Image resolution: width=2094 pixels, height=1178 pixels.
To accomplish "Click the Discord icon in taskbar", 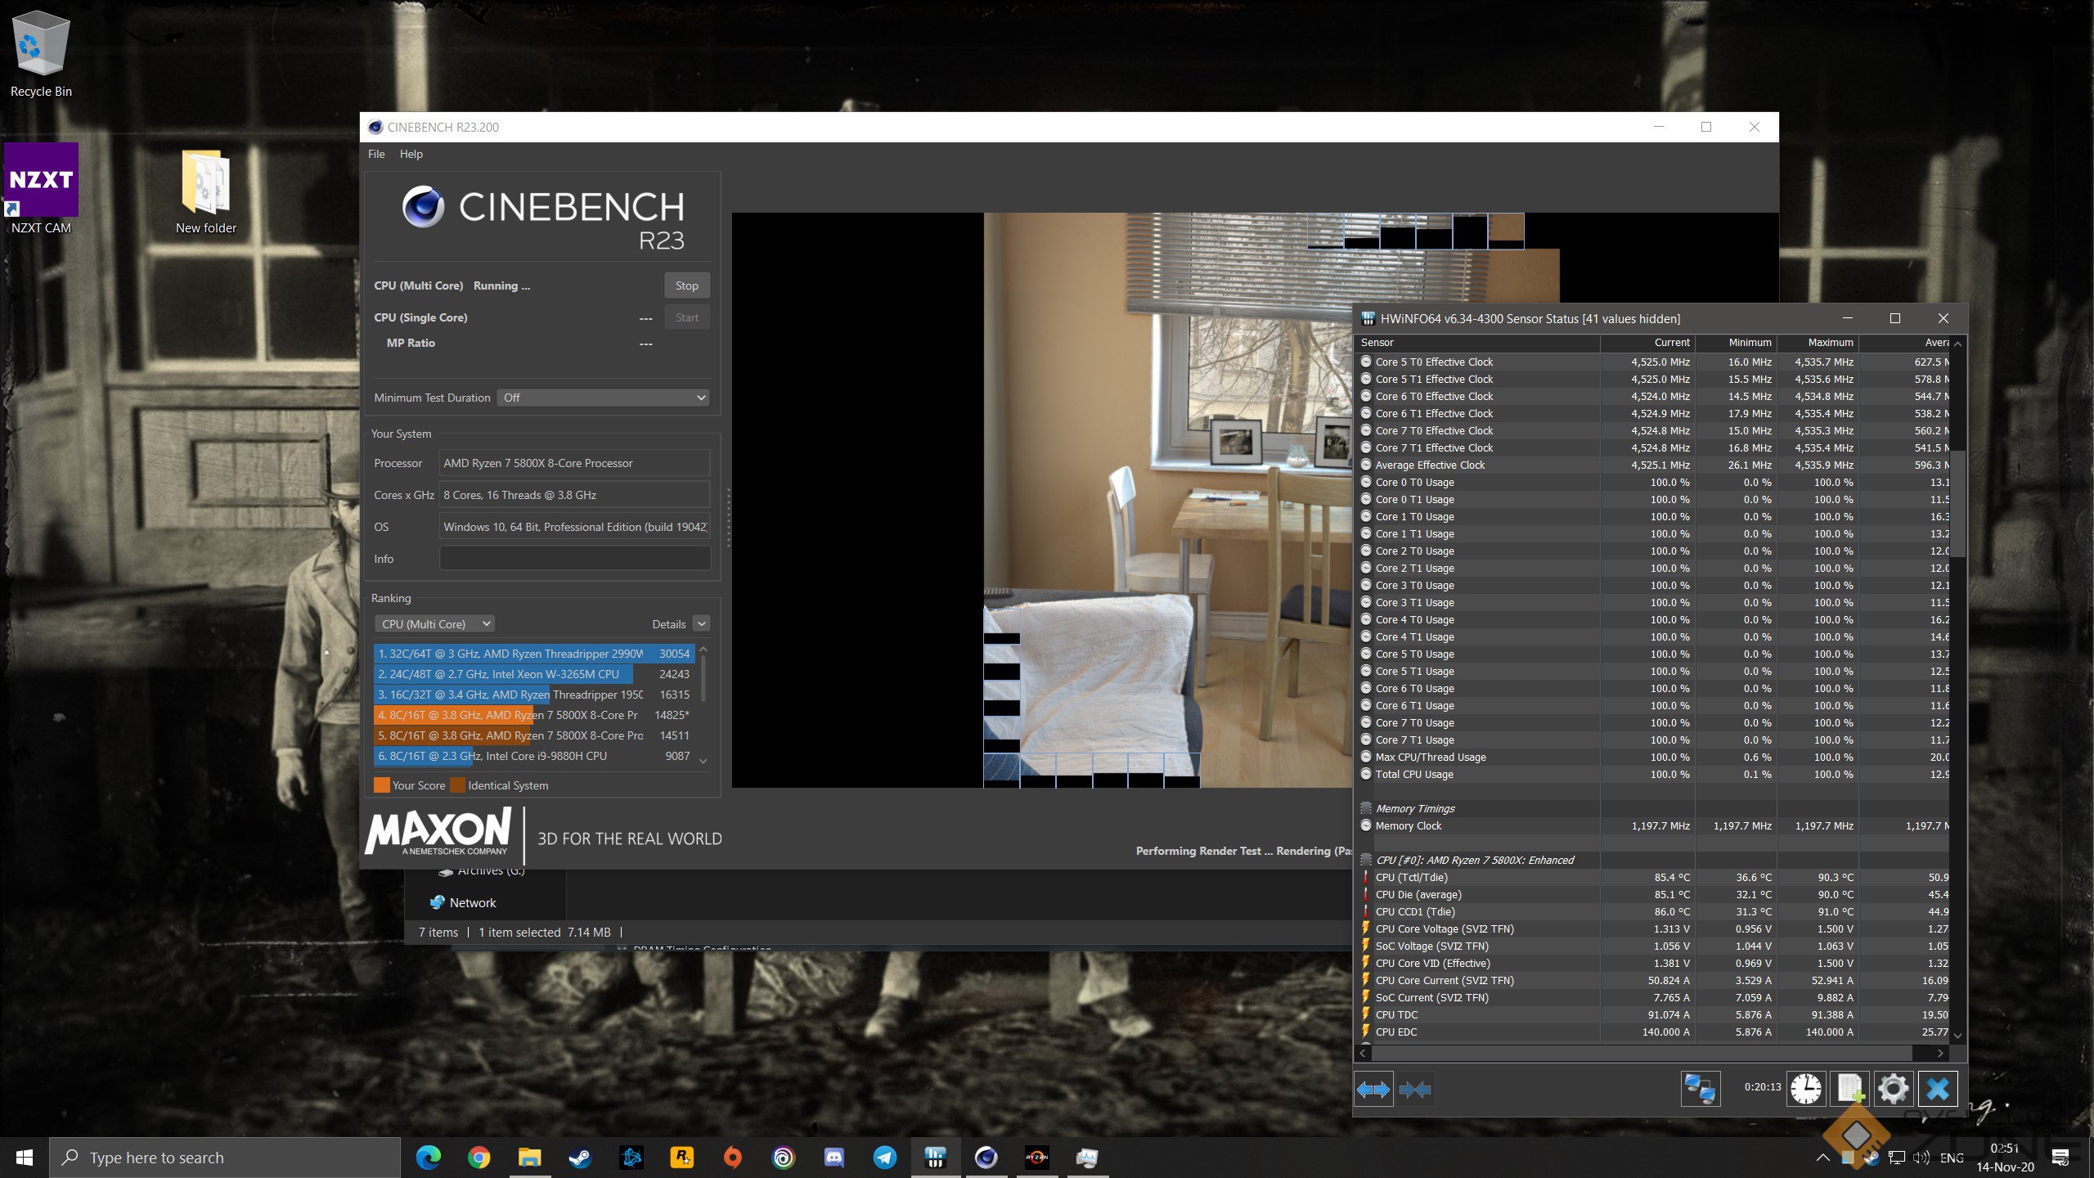I will pyautogui.click(x=834, y=1158).
